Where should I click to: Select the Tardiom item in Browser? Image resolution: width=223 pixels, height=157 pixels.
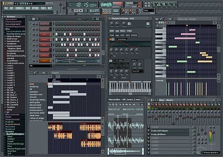[11, 107]
